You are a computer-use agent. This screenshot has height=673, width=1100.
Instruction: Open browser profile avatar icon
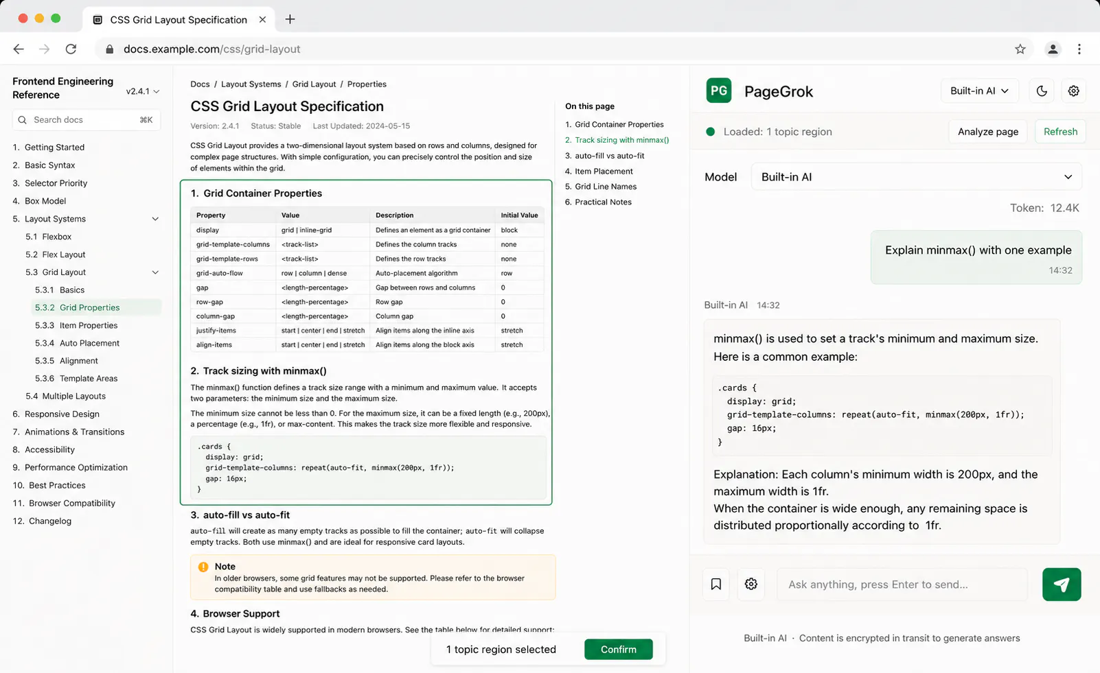[x=1053, y=49]
